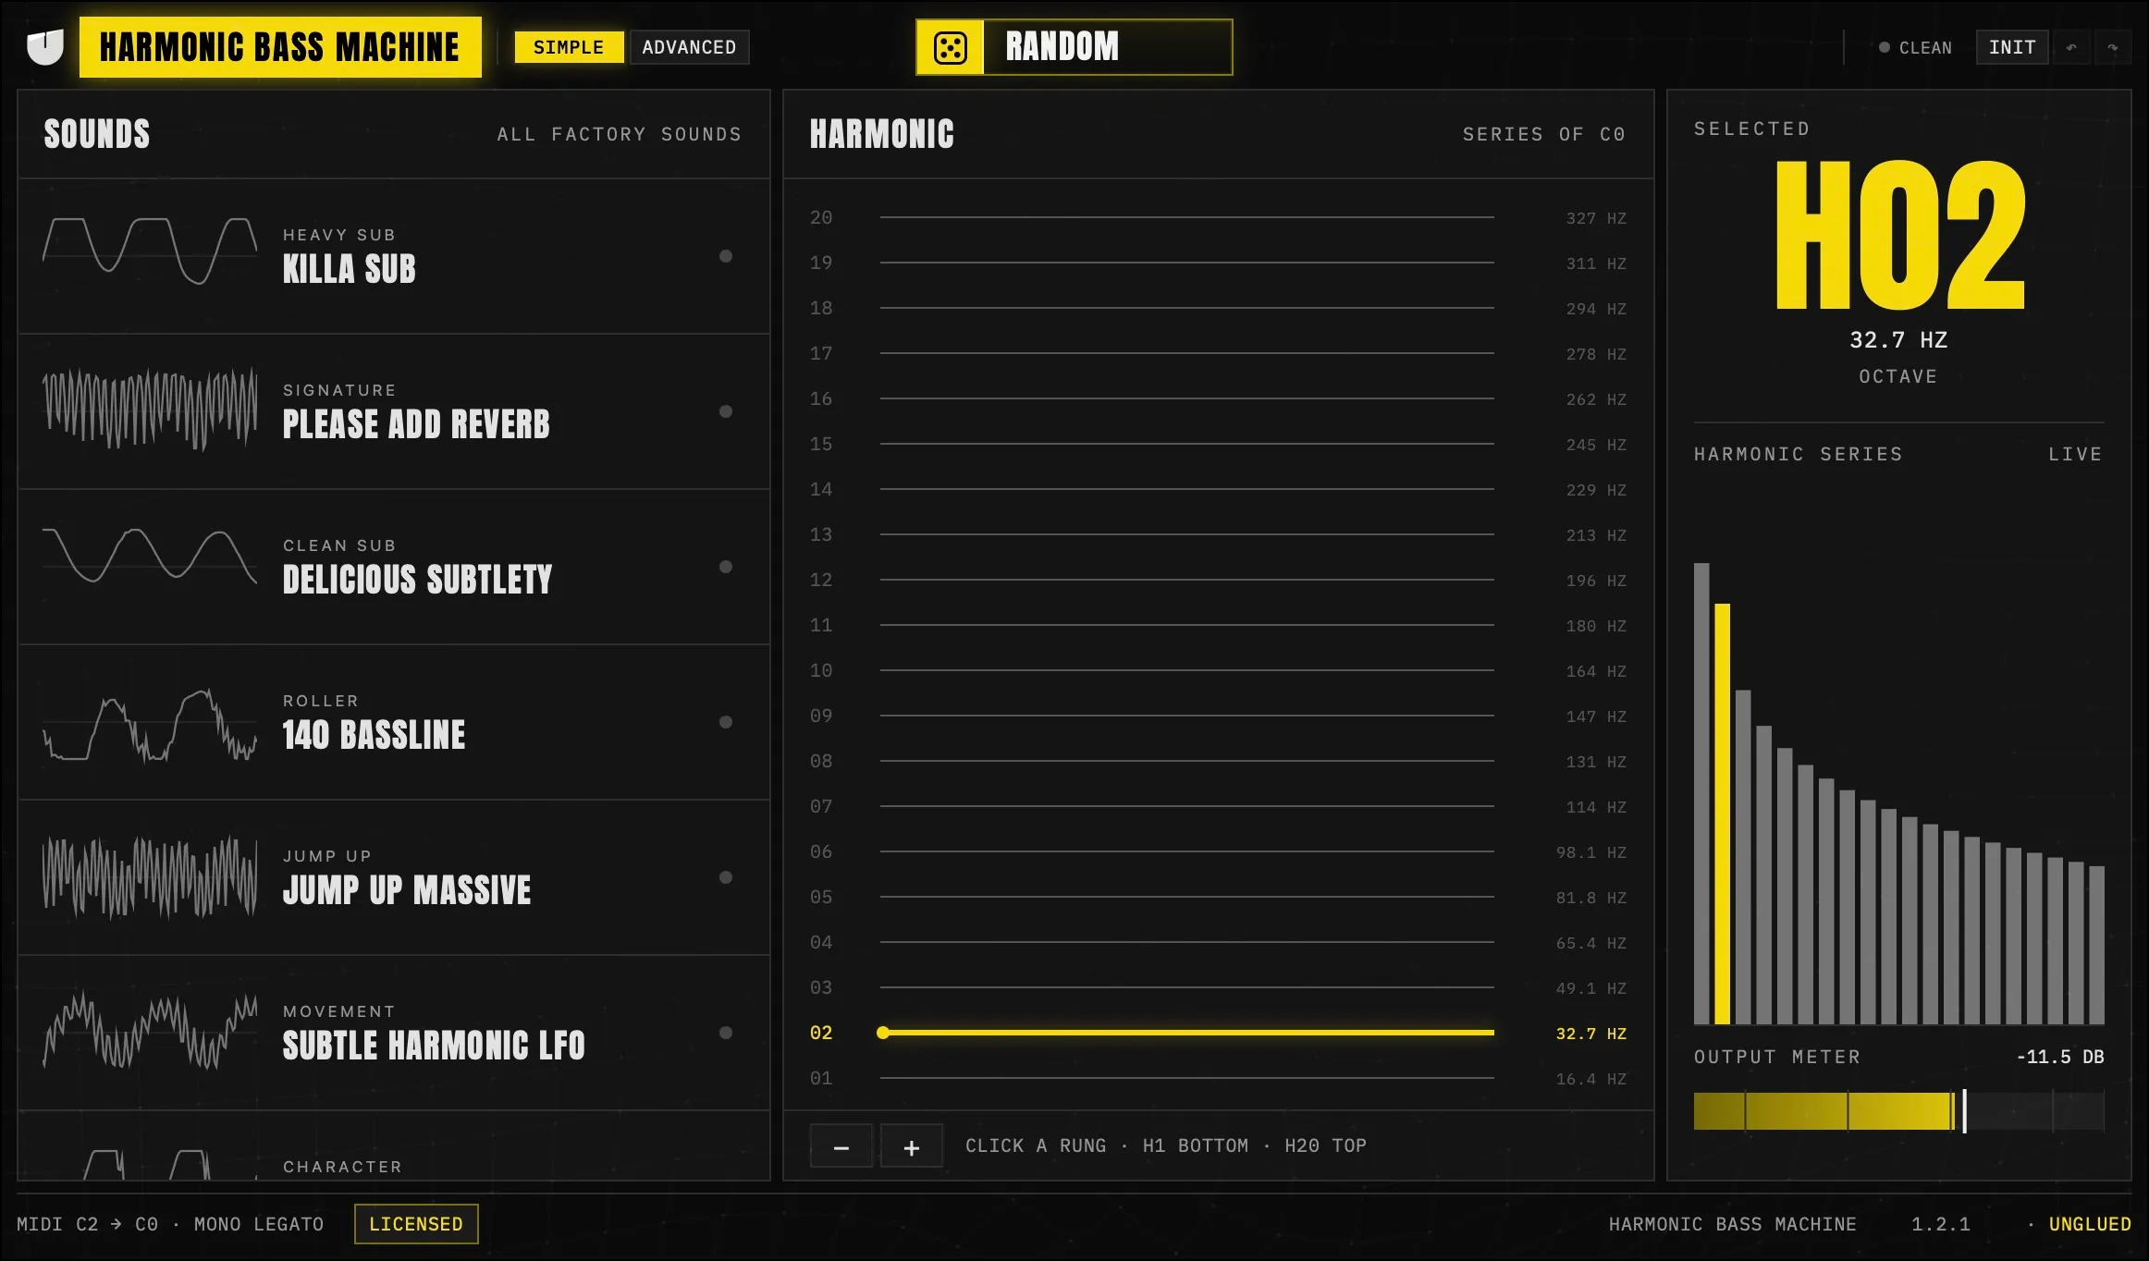
Task: Click version 1.2.1 text
Action: click(1941, 1224)
